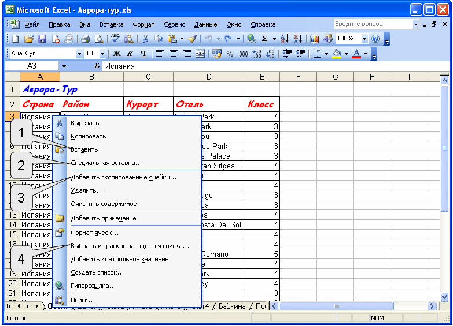The height and width of the screenshot is (326, 453).
Task: Center align text
Action: 174,54
